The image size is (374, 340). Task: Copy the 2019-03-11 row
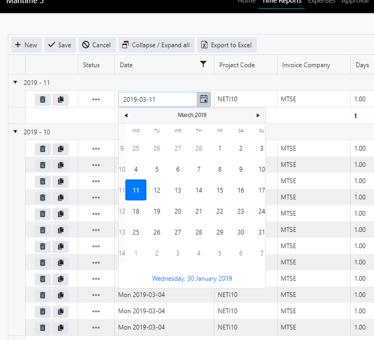60,100
